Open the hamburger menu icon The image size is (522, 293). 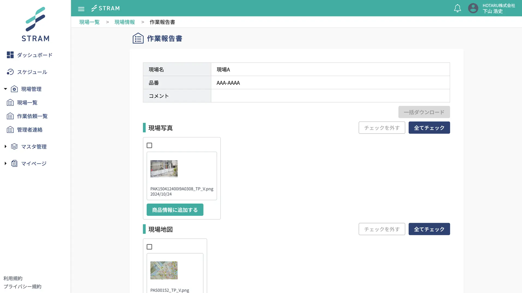[x=81, y=9]
